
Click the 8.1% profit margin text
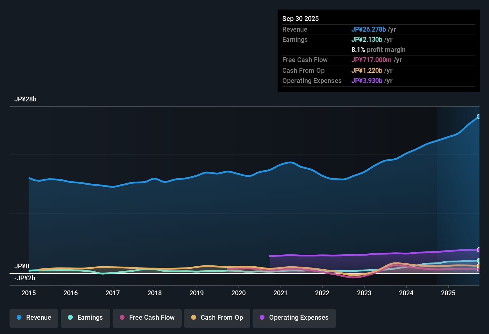click(x=379, y=50)
